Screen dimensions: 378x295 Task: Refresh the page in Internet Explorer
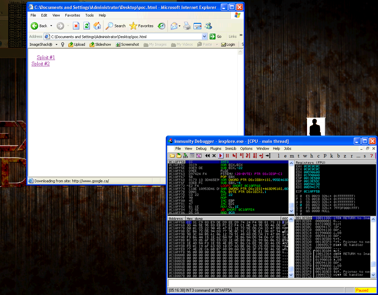pos(87,26)
